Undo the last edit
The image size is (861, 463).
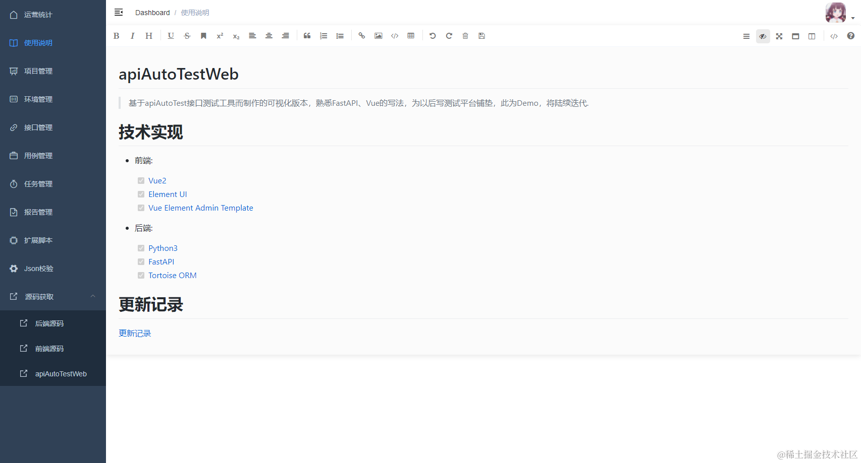pyautogui.click(x=433, y=36)
